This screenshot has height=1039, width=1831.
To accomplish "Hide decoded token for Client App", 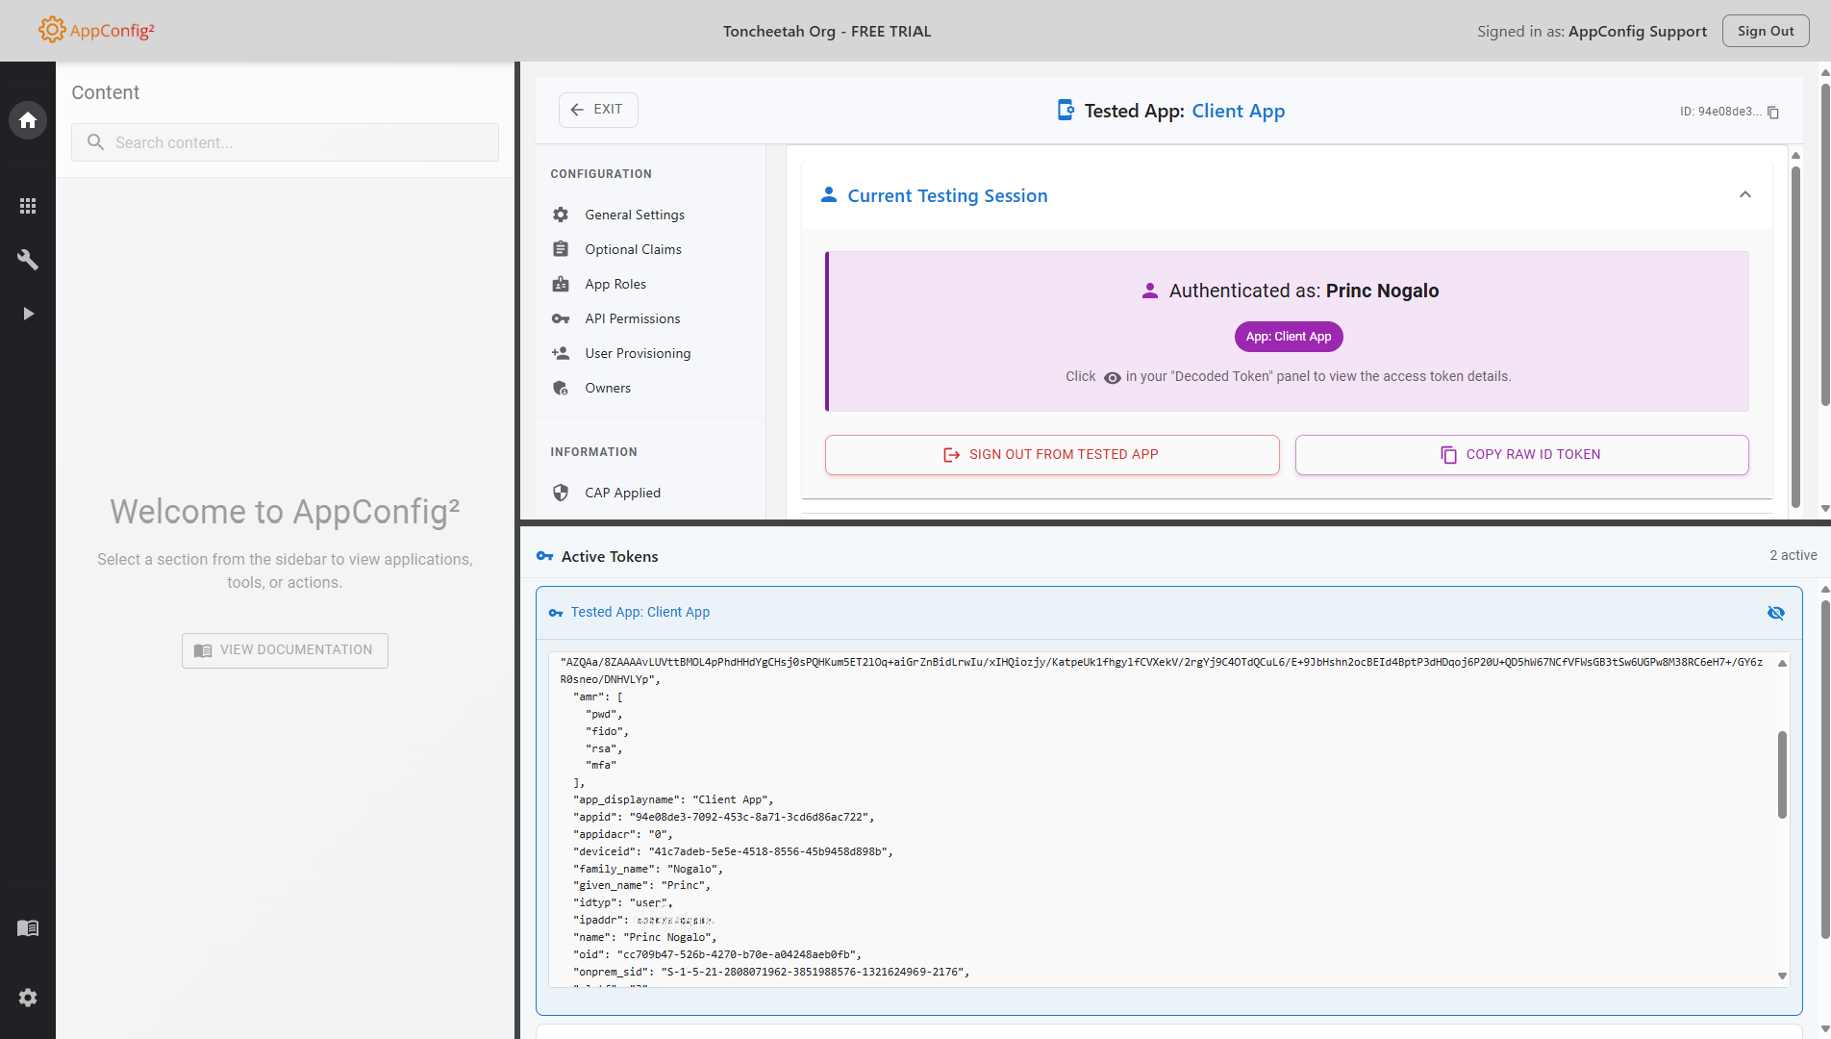I will click(x=1776, y=613).
